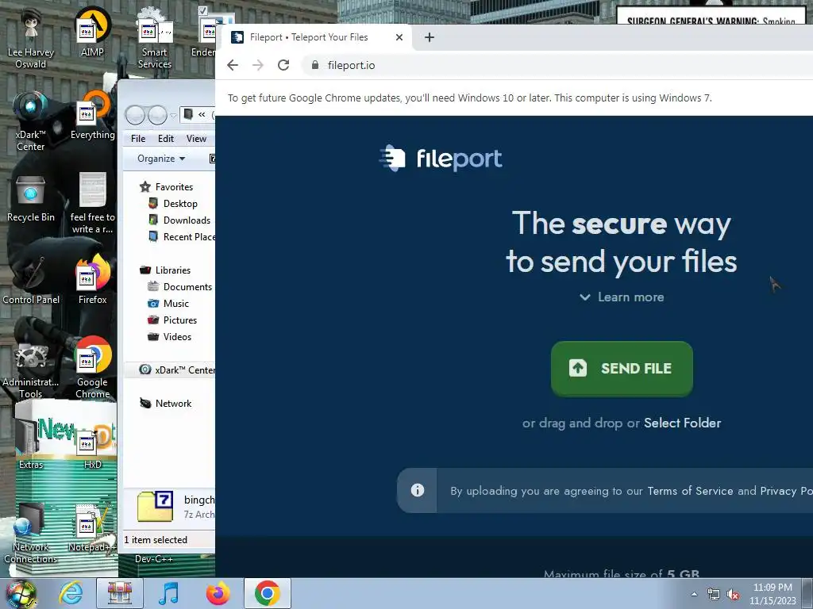Expand Learn more on Fileport page

click(622, 297)
